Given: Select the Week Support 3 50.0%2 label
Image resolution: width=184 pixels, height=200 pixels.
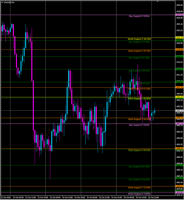Looking at the screenshot, I should tap(139, 119).
